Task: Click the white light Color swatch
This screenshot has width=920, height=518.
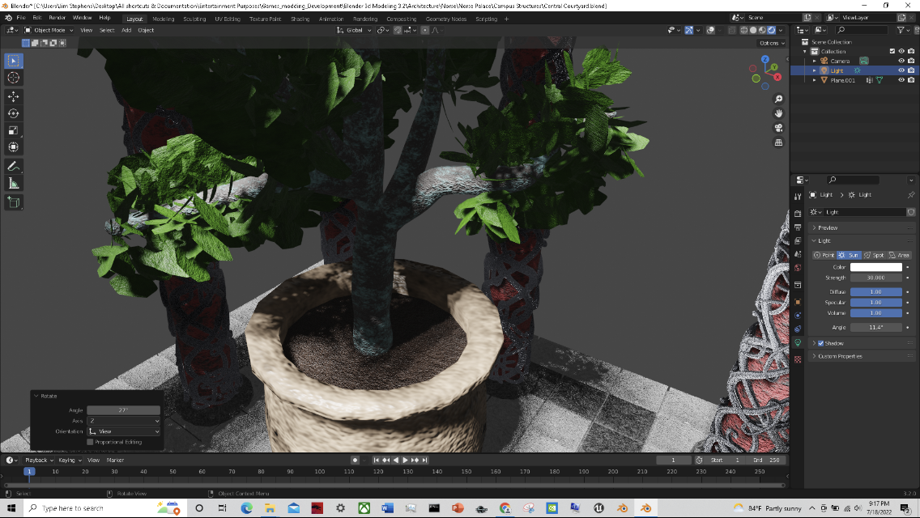Action: click(x=875, y=267)
